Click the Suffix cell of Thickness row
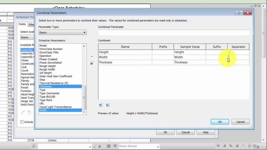 (x=217, y=62)
